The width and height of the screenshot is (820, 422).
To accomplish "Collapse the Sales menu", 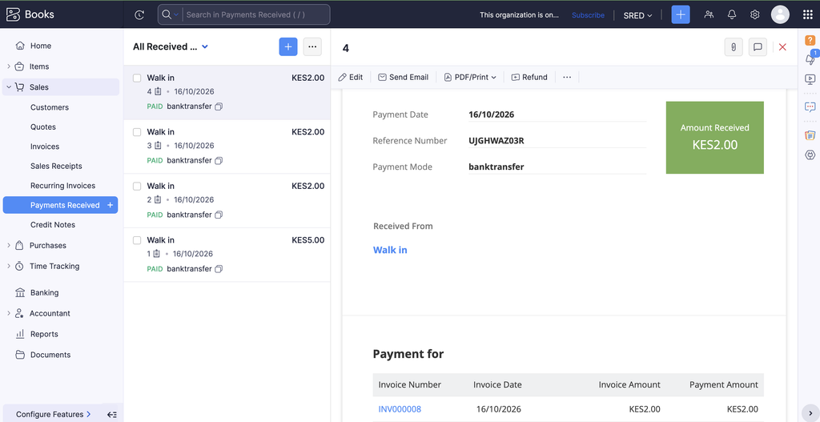I will (x=8, y=87).
